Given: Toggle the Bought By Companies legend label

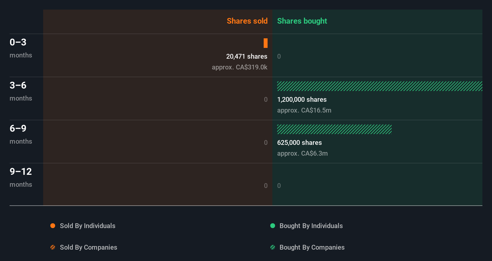Looking at the screenshot, I should [312, 247].
